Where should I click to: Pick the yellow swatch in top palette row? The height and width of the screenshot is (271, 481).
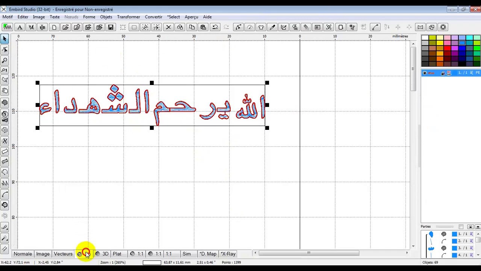pyautogui.click(x=440, y=38)
